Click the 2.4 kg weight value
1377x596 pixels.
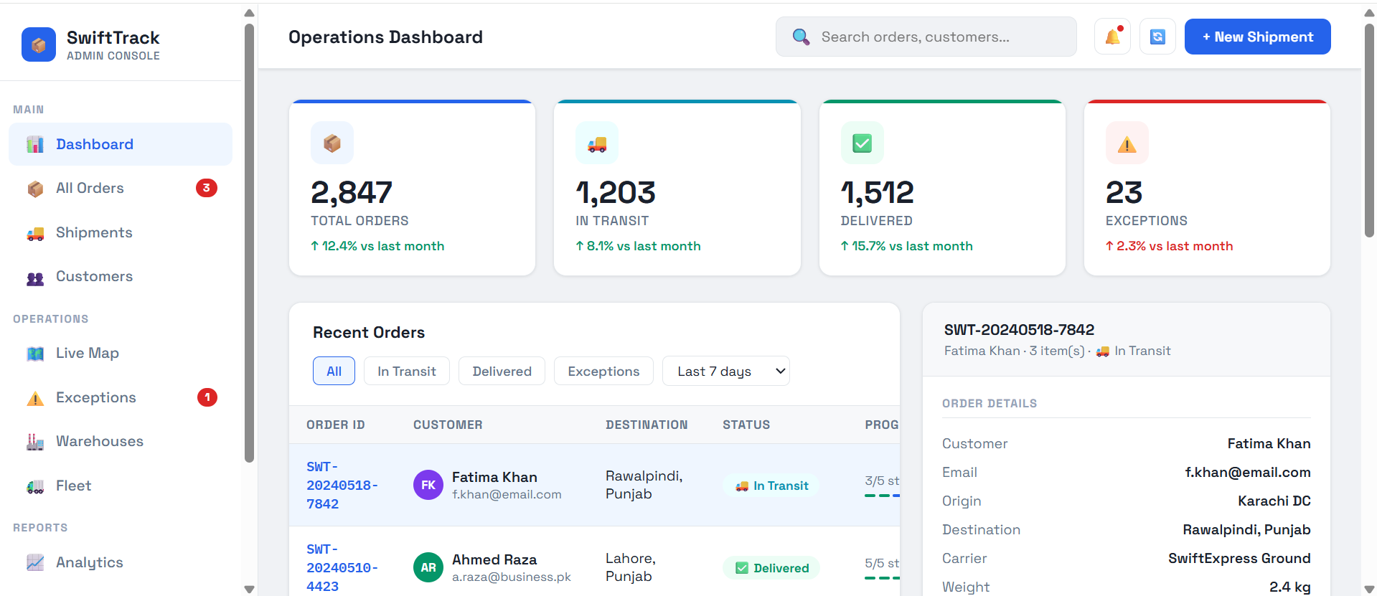(x=1289, y=587)
